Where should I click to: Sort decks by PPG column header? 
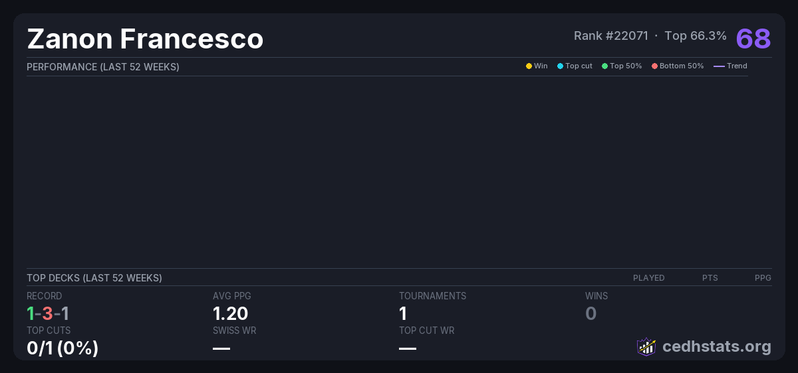click(763, 278)
